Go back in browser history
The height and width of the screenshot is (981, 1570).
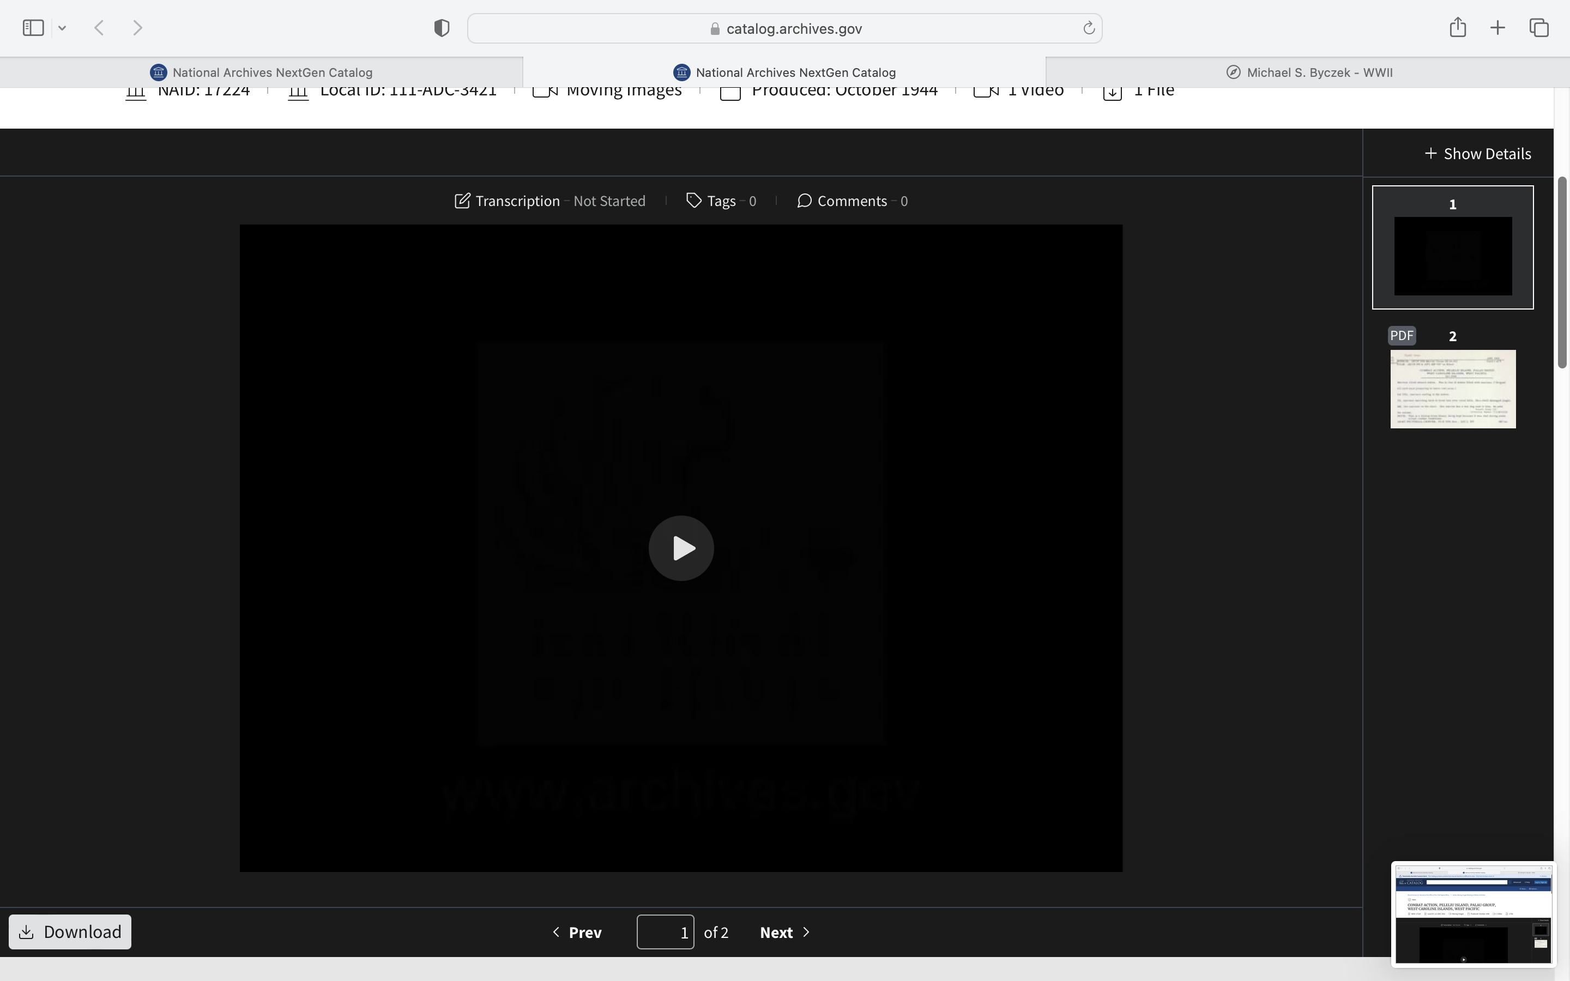point(99,28)
